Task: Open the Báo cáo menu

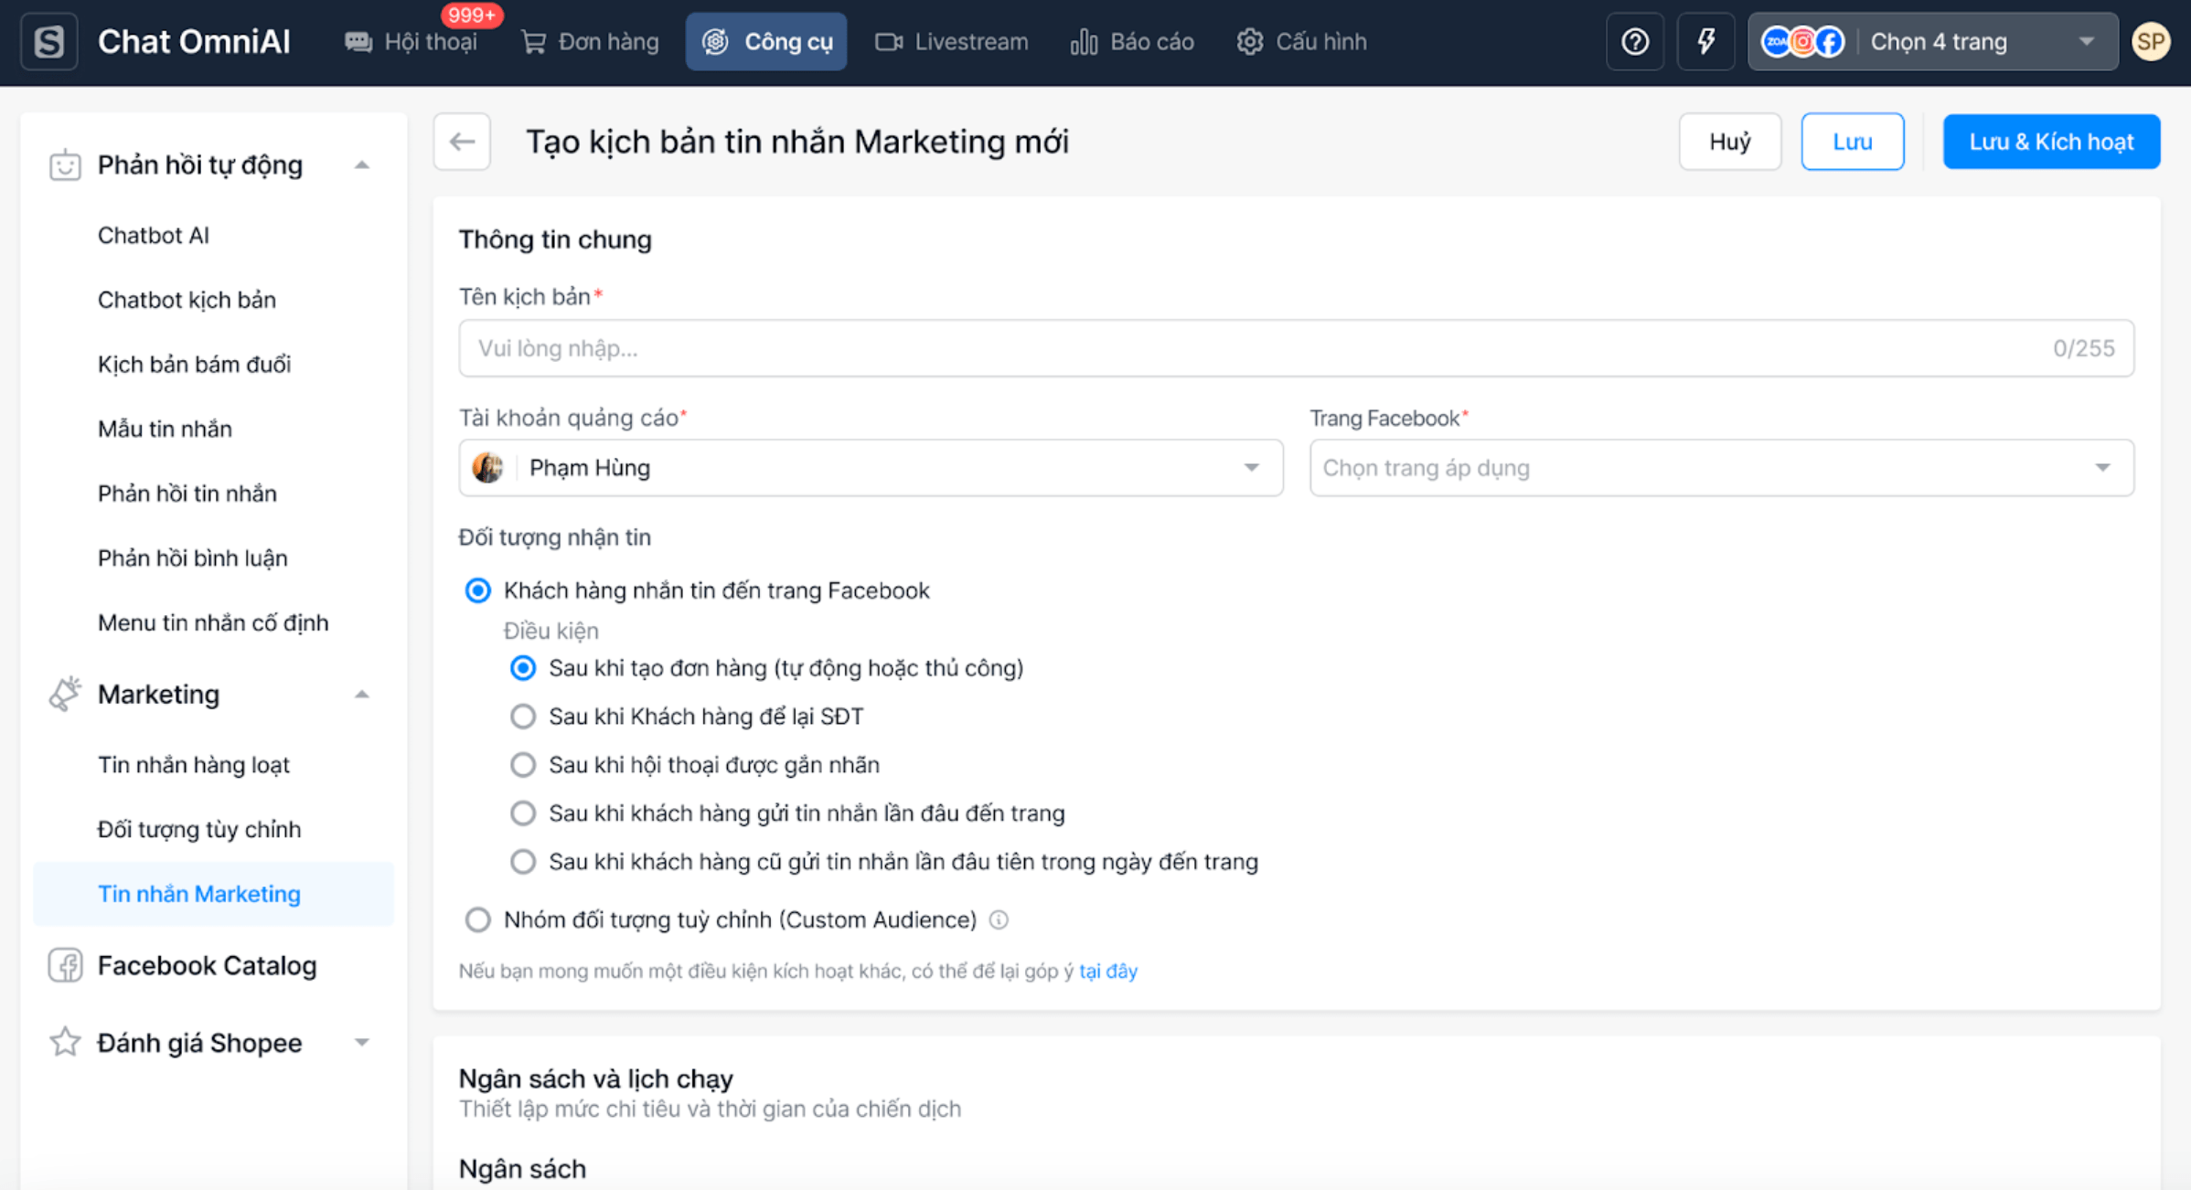Action: click(x=1132, y=42)
